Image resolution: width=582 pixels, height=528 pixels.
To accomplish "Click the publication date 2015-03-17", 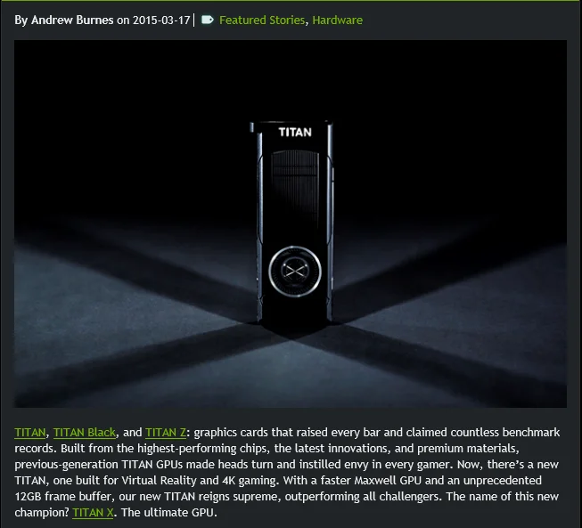I will coord(161,20).
